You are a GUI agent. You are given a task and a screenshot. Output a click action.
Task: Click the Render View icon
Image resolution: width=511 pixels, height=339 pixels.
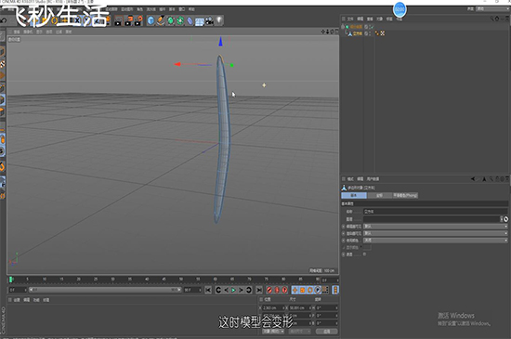tap(119, 20)
